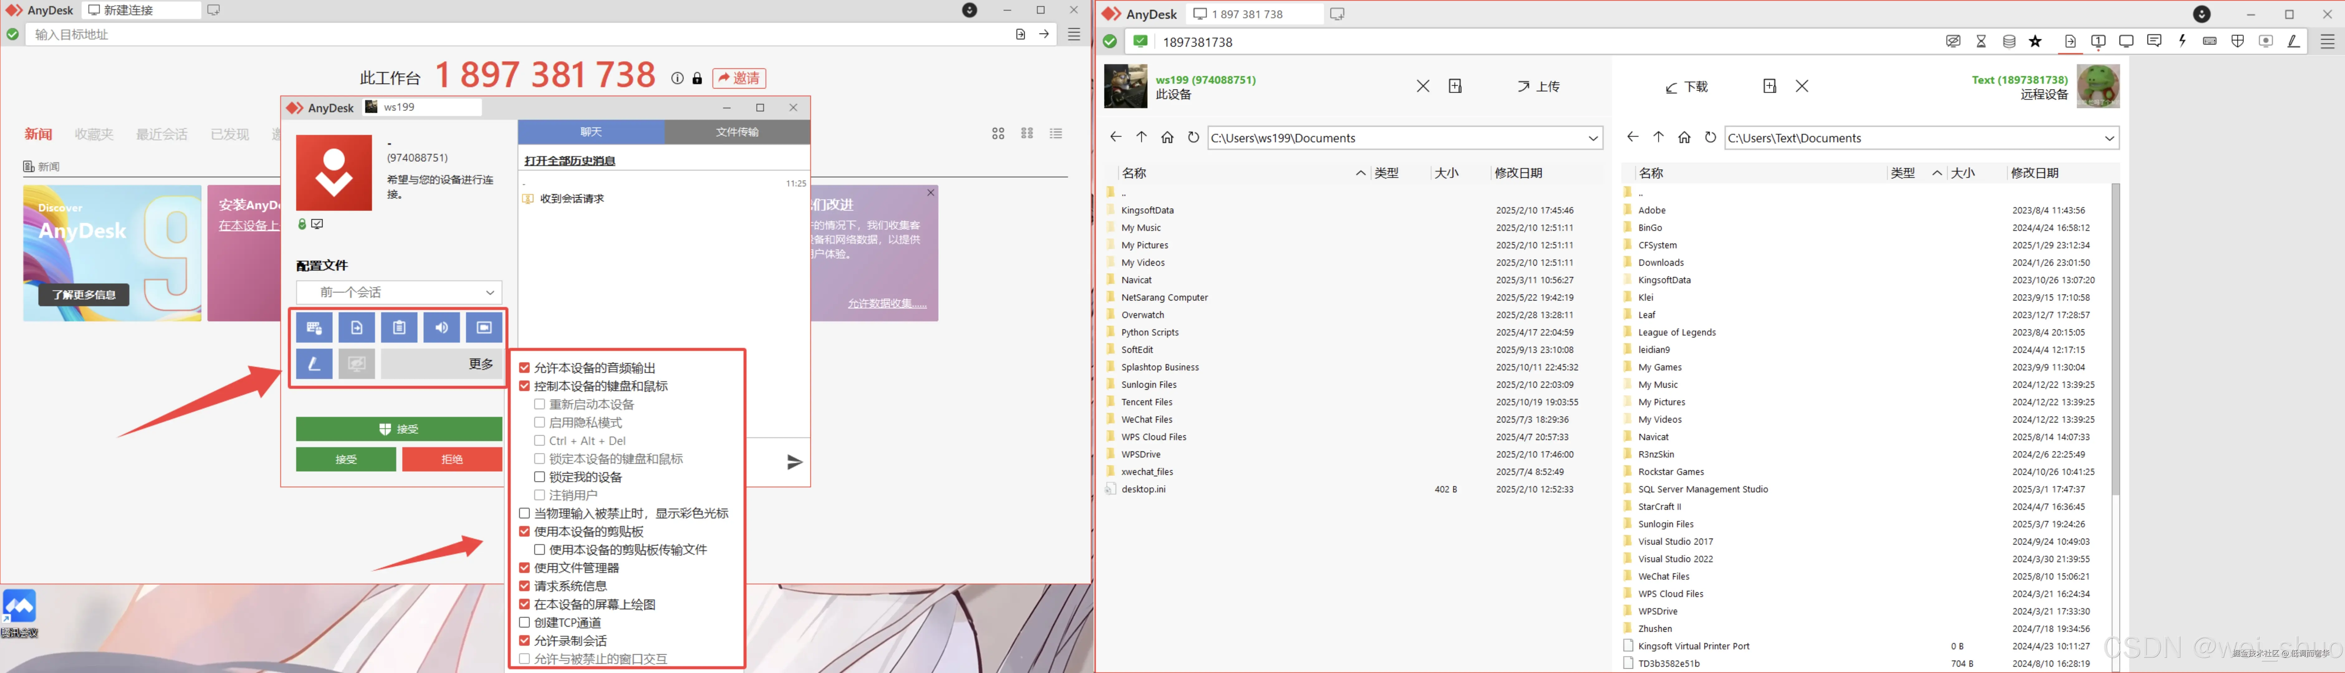Image resolution: width=2345 pixels, height=673 pixels.
Task: Check 锁定我的设备 option
Action: coord(540,477)
